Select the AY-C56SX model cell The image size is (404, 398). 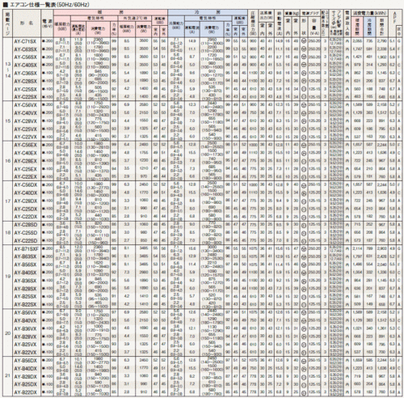point(26,57)
